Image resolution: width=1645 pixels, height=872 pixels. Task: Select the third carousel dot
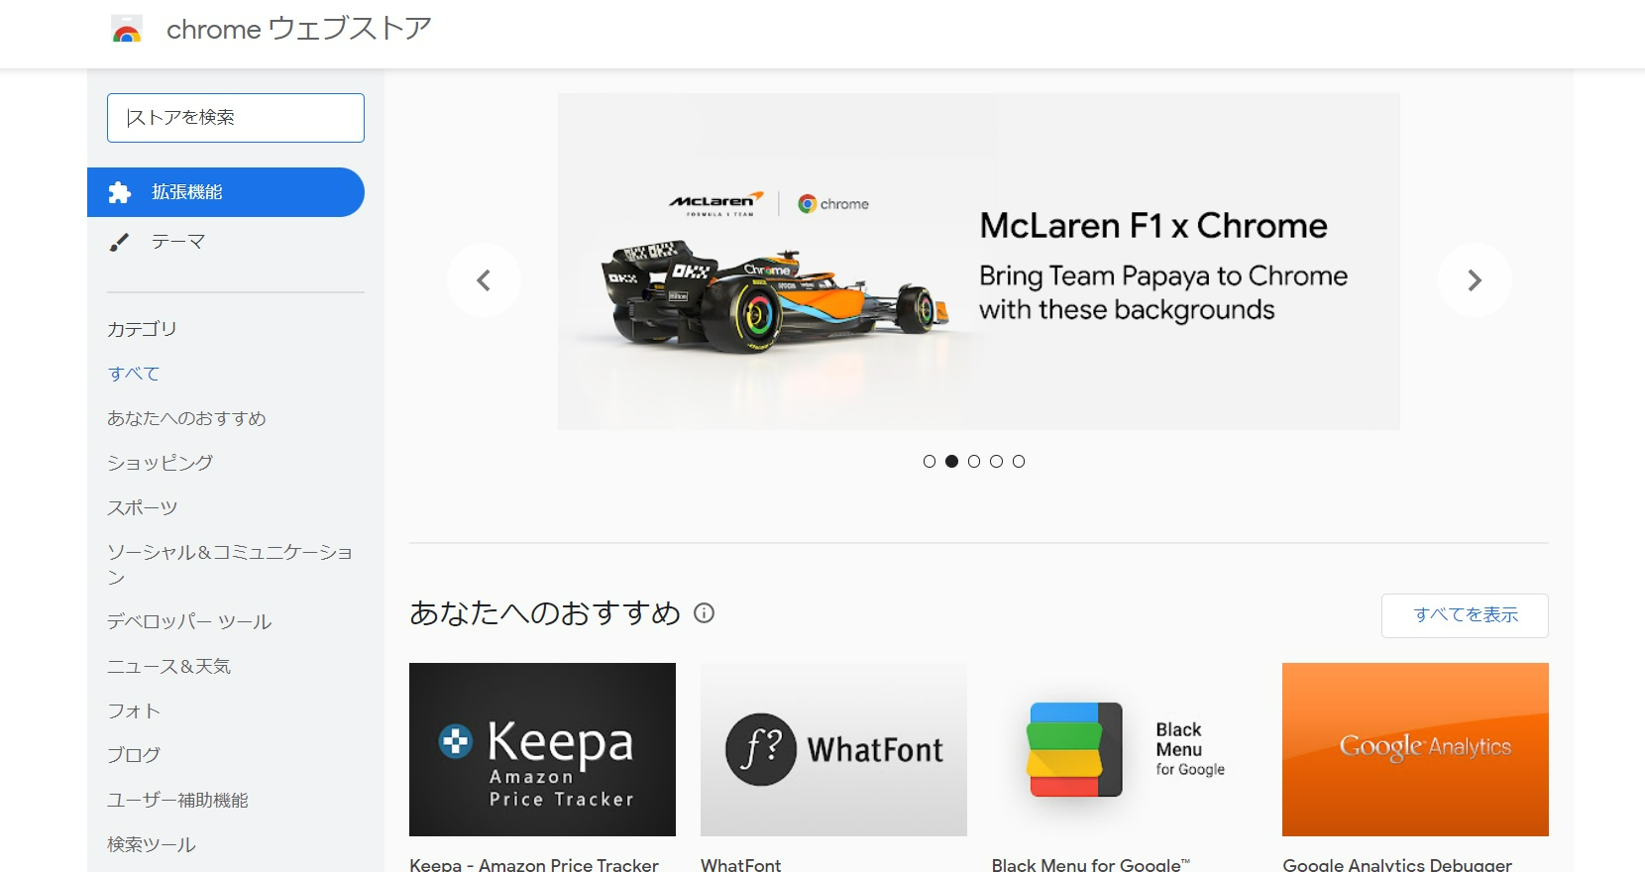point(974,461)
